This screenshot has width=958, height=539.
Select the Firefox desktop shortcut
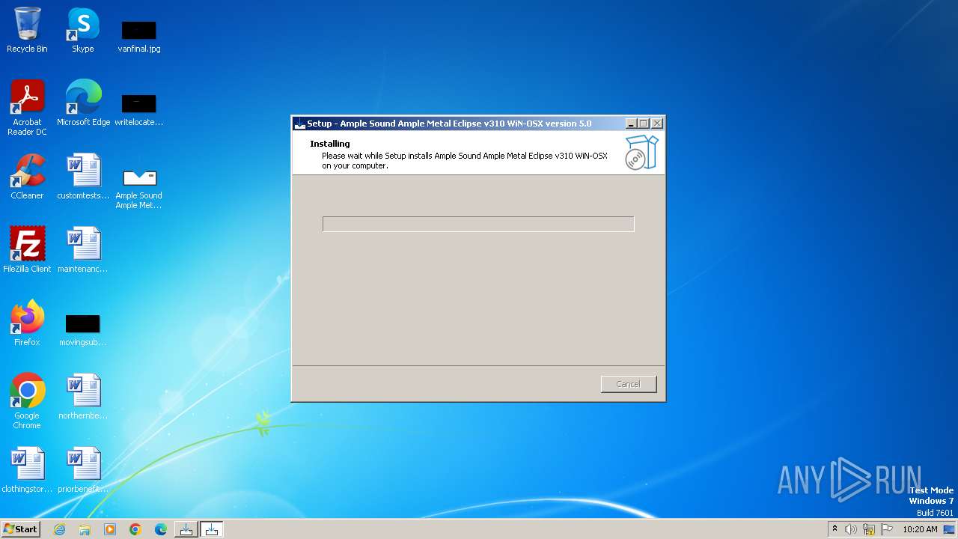27,323
